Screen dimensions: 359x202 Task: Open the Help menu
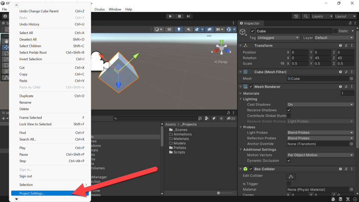click(x=129, y=9)
